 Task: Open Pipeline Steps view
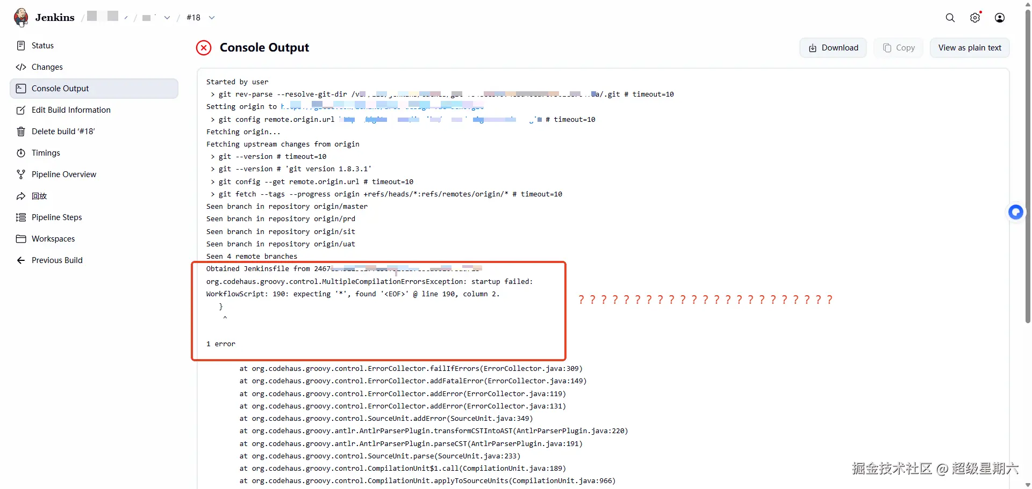(x=56, y=217)
